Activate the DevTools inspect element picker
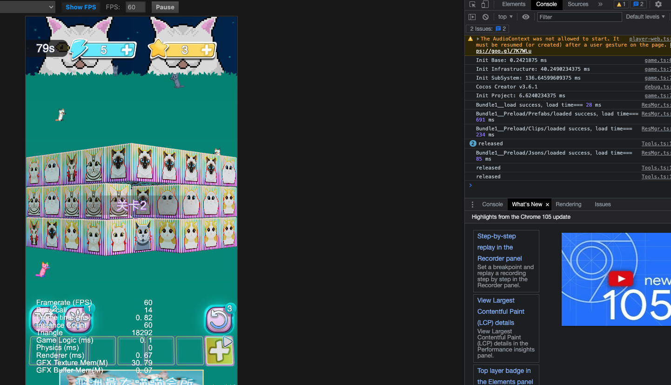The height and width of the screenshot is (385, 671). coord(472,4)
